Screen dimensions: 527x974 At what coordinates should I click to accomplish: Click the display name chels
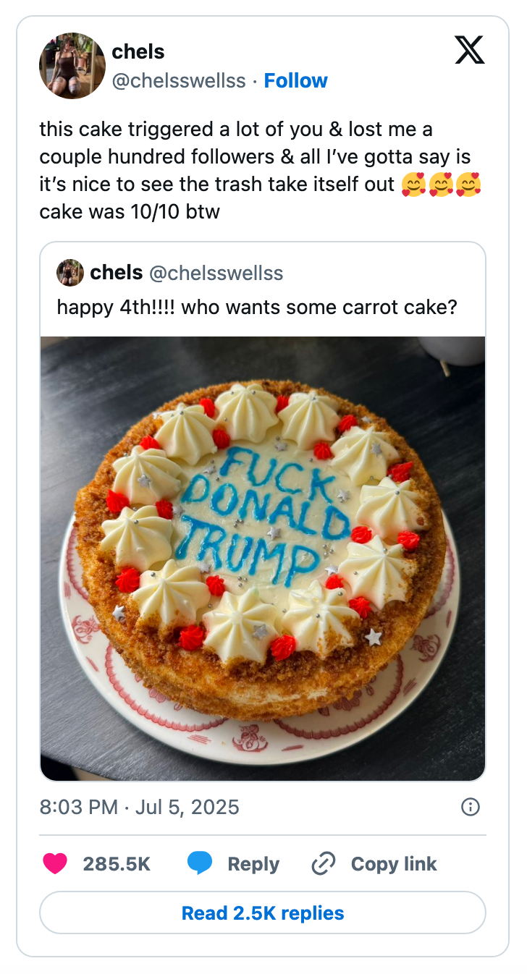coord(138,51)
